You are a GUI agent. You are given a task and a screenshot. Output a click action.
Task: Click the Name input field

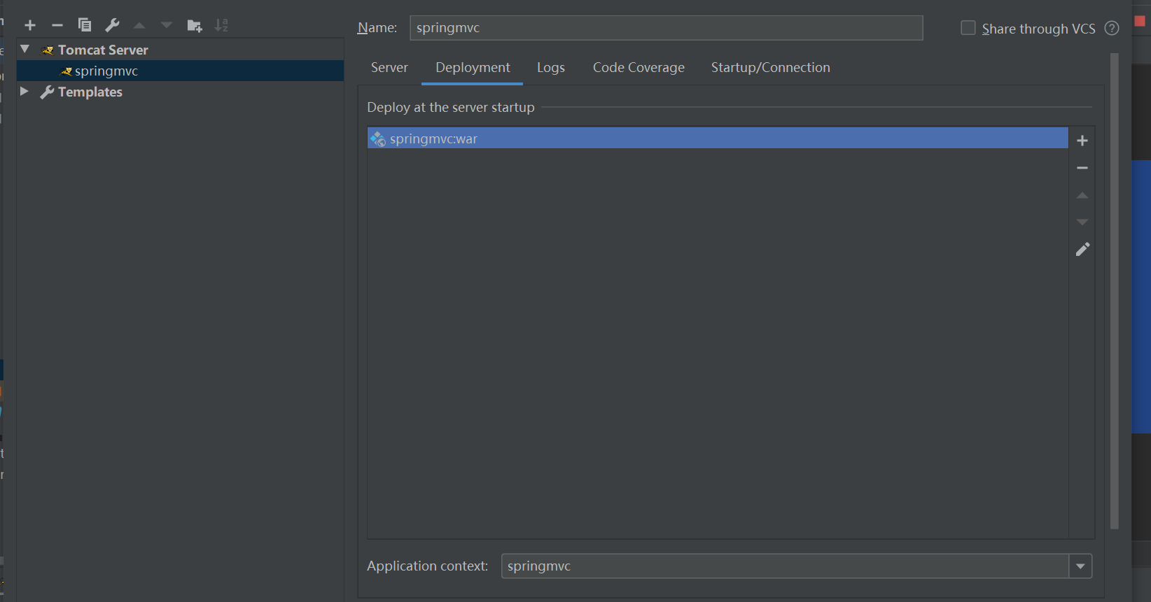666,28
